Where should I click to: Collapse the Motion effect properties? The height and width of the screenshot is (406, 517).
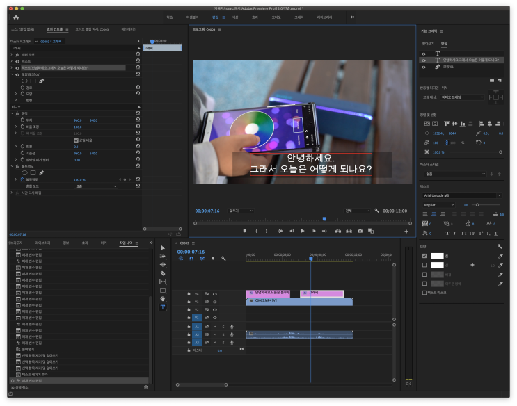click(13, 113)
